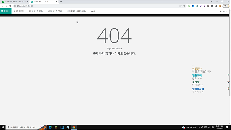This screenshot has height=130, width=231.
Task: Click the address bar URL
Action: click(x=25, y=6)
